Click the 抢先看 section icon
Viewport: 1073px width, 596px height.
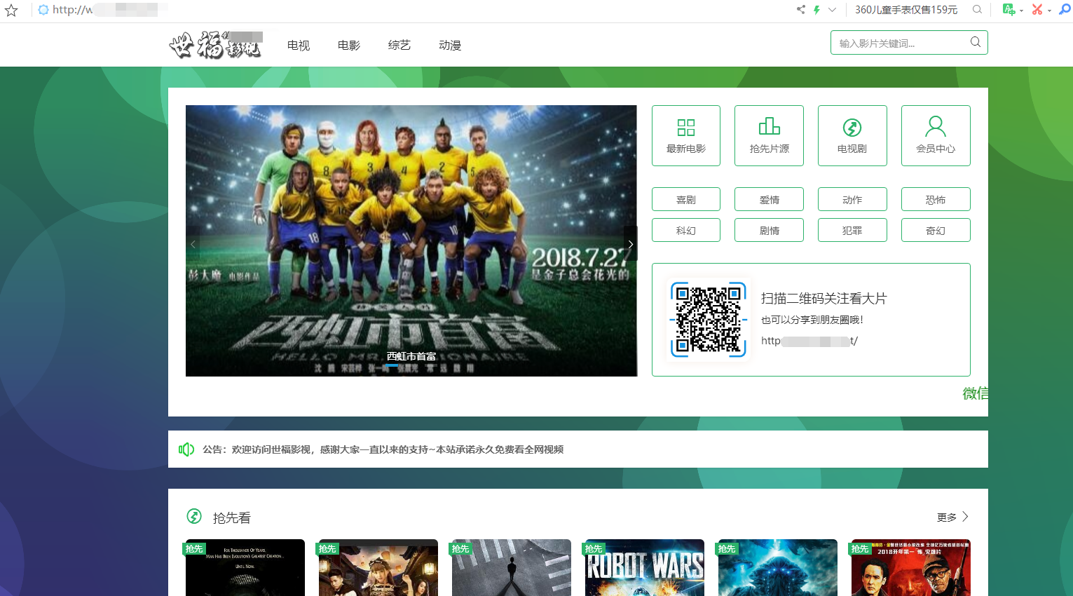pos(194,517)
